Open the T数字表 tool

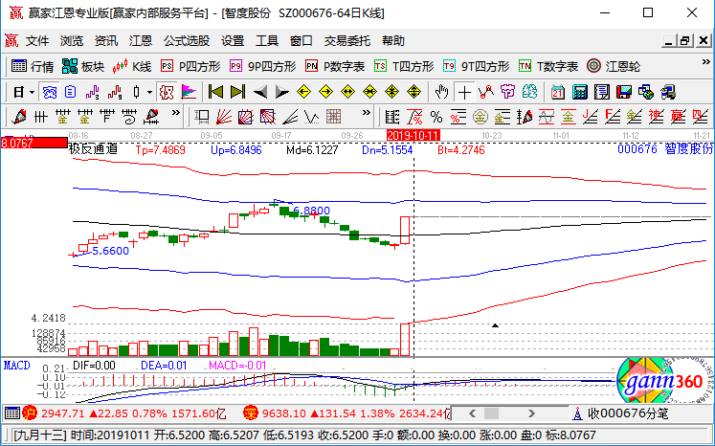548,67
